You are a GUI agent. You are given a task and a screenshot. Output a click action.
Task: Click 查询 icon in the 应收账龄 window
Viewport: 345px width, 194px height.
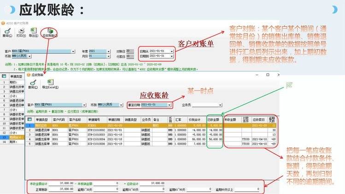[x=33, y=83]
